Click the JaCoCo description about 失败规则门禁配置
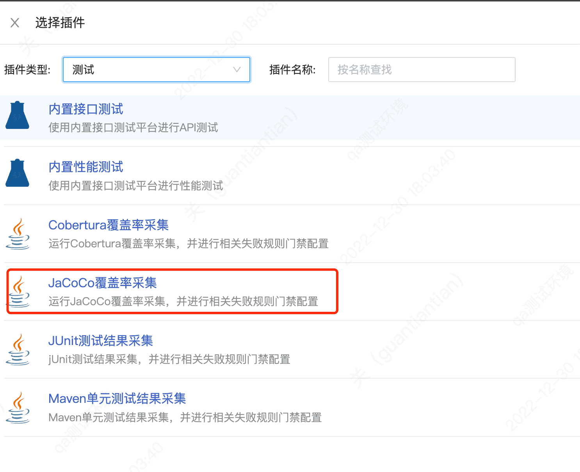580x472 pixels. (183, 302)
